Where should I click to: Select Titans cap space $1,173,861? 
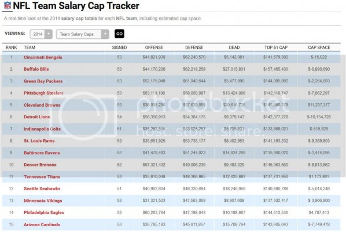pos(319,176)
